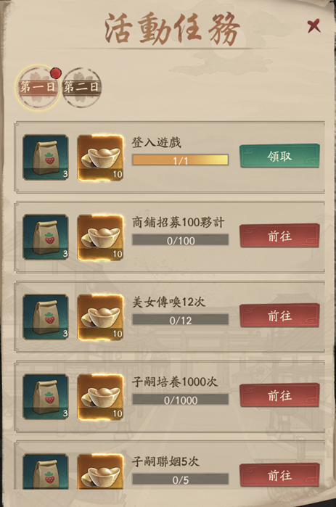This screenshot has width=336, height=507.
Task: Click 前往 for 美女傳喚12次 task
Action: click(279, 316)
